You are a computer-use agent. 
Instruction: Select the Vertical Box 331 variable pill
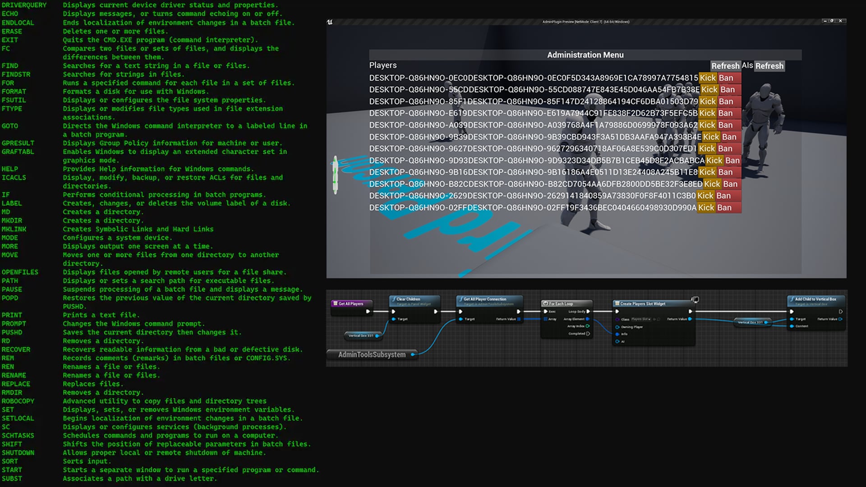pos(362,335)
